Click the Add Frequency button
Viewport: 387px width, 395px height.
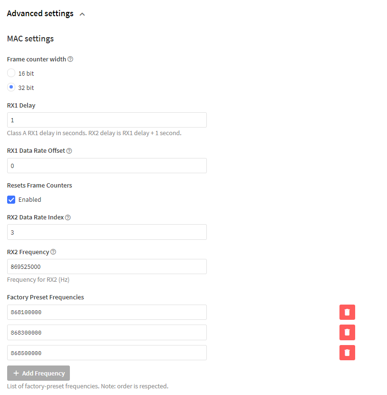(39, 373)
